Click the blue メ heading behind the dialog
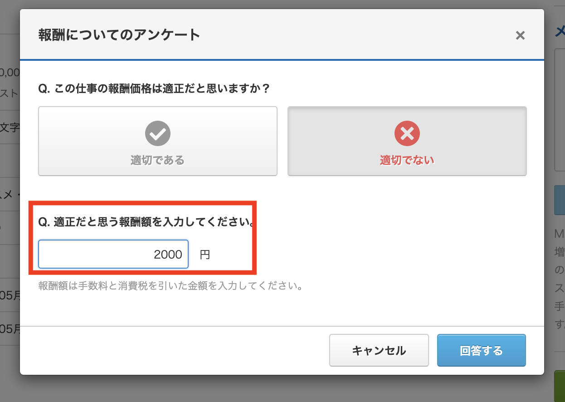The image size is (565, 402). coord(560,31)
